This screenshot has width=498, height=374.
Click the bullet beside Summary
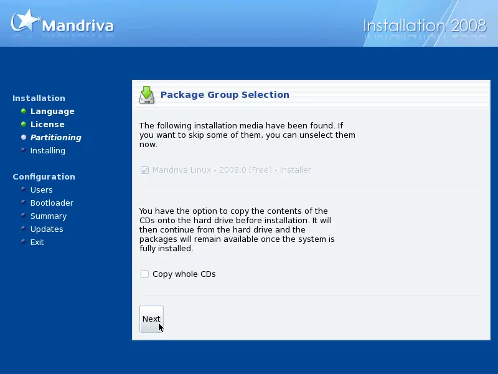24,215
